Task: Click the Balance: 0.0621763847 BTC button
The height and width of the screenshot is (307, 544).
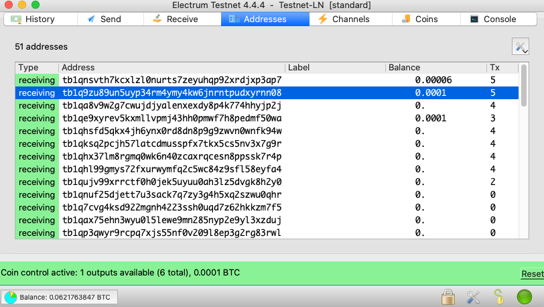Action: [x=59, y=297]
